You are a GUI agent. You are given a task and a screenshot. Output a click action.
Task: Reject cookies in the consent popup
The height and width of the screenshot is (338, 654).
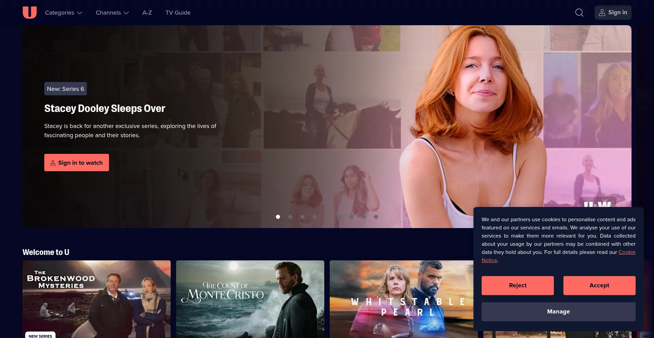click(518, 285)
